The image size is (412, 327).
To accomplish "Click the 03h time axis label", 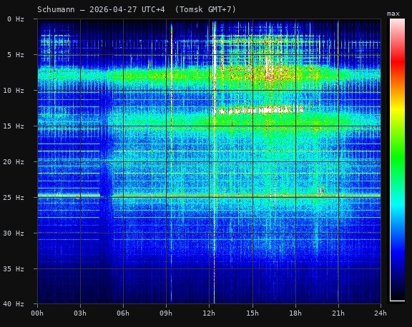I will pyautogui.click(x=80, y=313).
